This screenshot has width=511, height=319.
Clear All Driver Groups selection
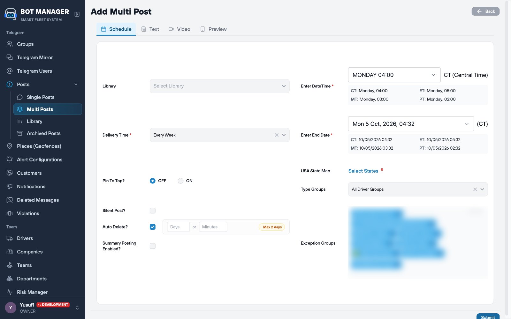click(x=475, y=189)
